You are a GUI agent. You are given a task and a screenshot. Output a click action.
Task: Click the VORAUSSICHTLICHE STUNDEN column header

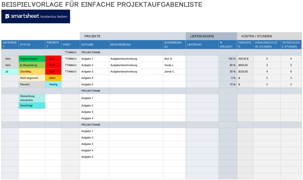coord(267,44)
